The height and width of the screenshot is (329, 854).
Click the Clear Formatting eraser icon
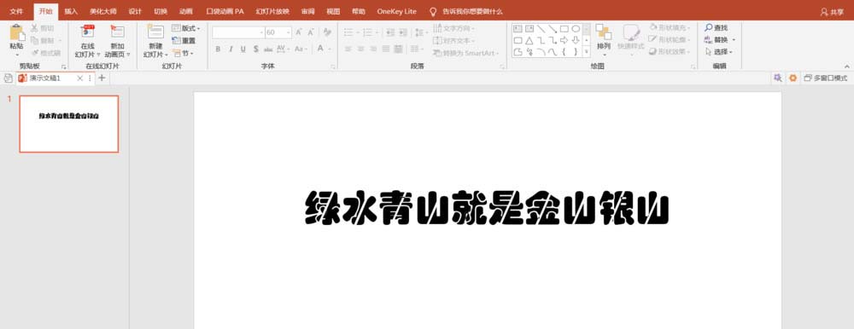tap(327, 32)
